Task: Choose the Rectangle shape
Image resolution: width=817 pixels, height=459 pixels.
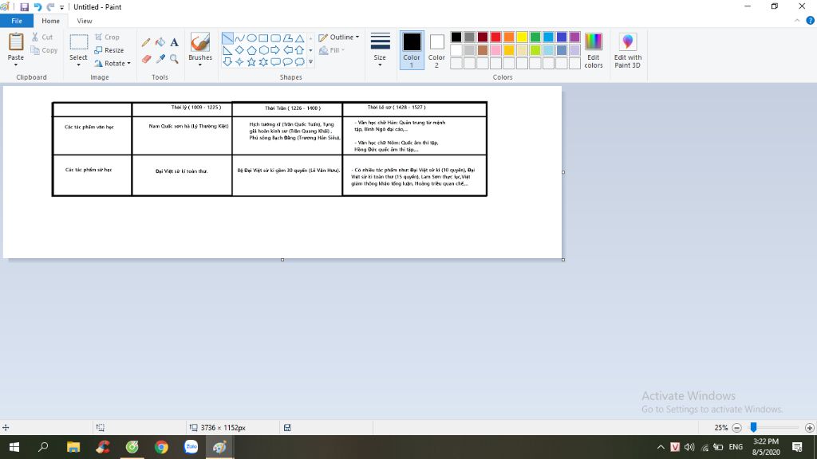Action: (263, 38)
